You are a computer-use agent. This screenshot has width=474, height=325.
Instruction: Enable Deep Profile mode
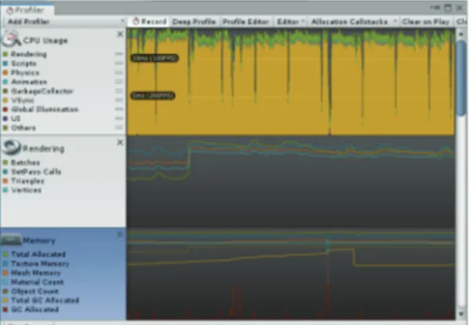[194, 22]
